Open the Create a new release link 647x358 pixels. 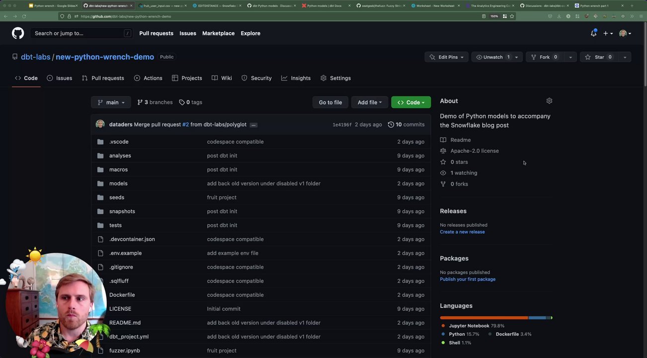click(x=462, y=232)
